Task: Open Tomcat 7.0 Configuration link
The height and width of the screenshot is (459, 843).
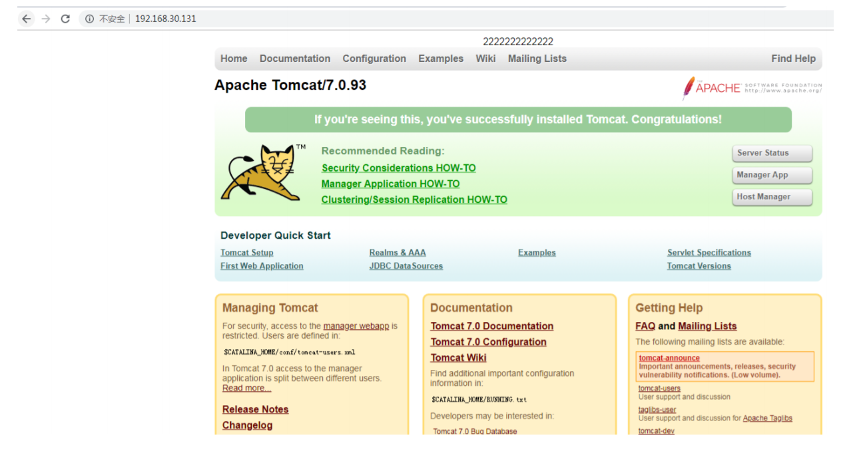Action: 489,342
